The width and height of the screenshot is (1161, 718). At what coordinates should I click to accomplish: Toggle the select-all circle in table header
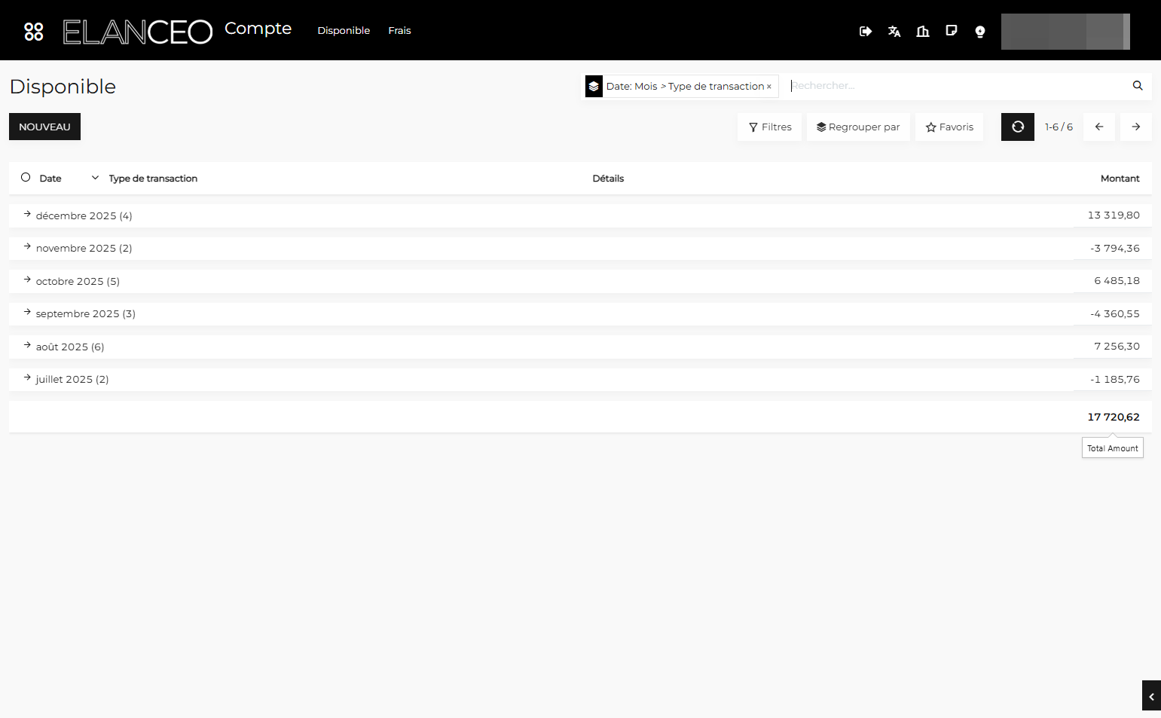(x=26, y=177)
